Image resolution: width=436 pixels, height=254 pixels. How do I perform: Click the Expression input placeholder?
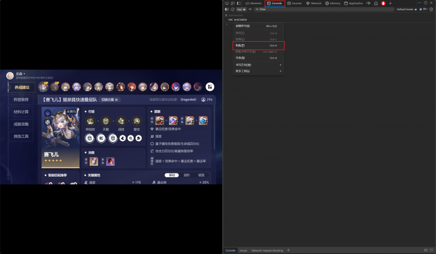point(236,15)
